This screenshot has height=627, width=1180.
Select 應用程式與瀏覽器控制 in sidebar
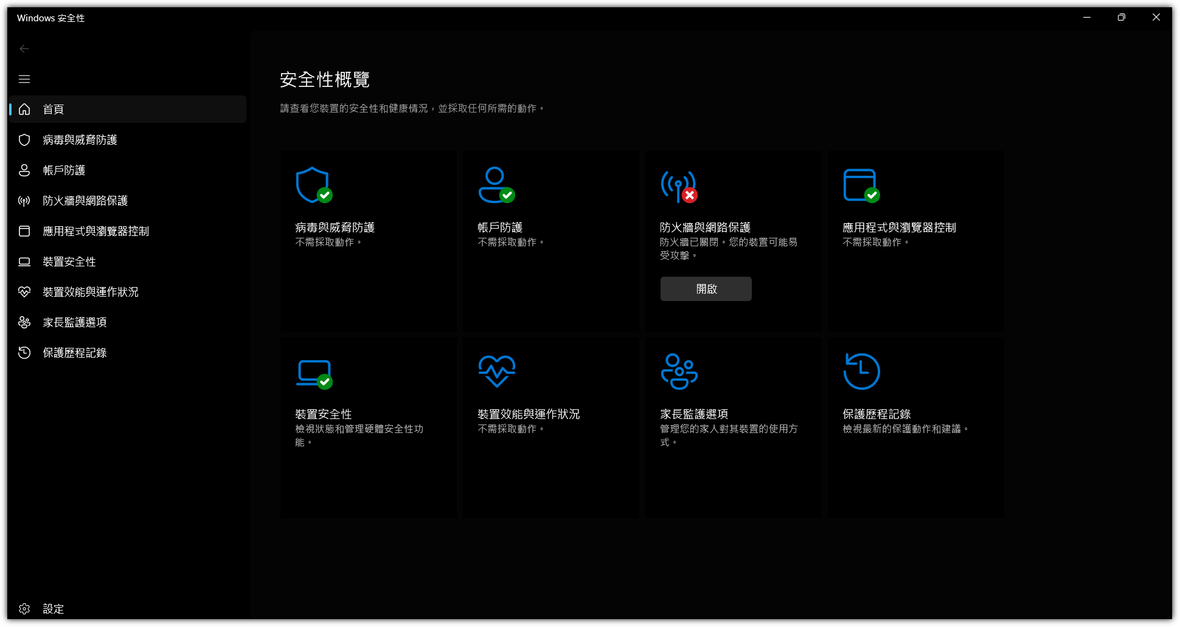tap(128, 231)
